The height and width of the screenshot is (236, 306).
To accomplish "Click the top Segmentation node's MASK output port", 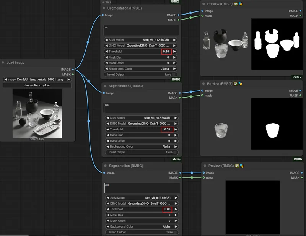I will point(179,20).
